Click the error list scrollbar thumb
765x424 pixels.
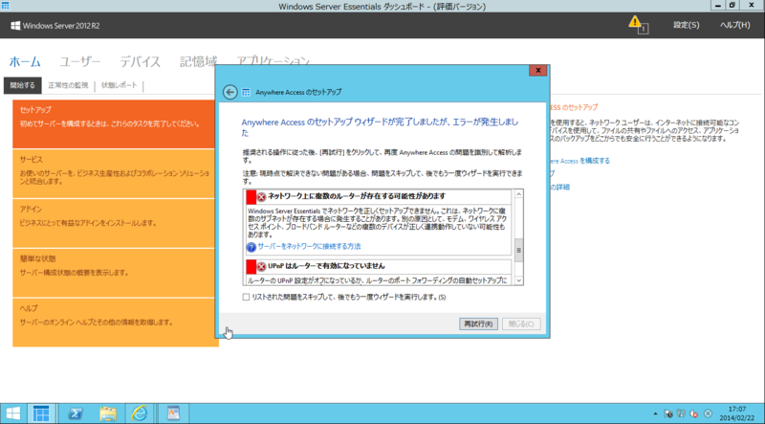518,250
